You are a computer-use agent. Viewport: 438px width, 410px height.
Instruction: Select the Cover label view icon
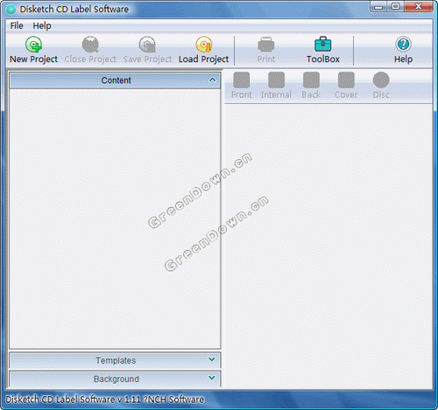(x=346, y=80)
